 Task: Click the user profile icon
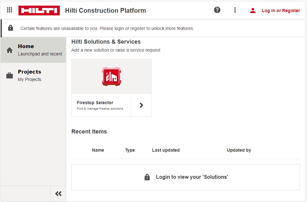(253, 11)
